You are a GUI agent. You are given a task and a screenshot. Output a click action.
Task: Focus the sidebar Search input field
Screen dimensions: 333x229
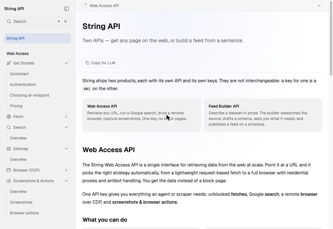click(x=37, y=21)
